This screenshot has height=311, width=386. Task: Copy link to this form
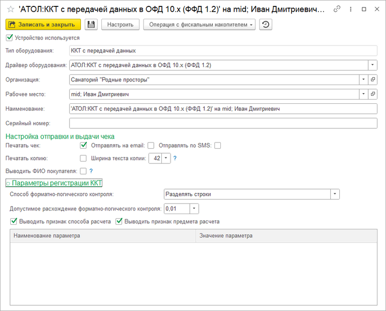pyautogui.click(x=337, y=9)
